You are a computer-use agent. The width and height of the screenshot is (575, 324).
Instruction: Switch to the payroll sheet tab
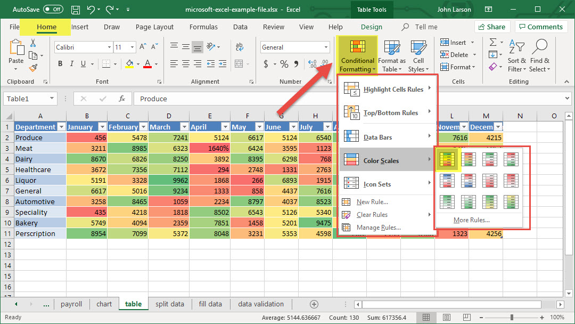pos(71,304)
